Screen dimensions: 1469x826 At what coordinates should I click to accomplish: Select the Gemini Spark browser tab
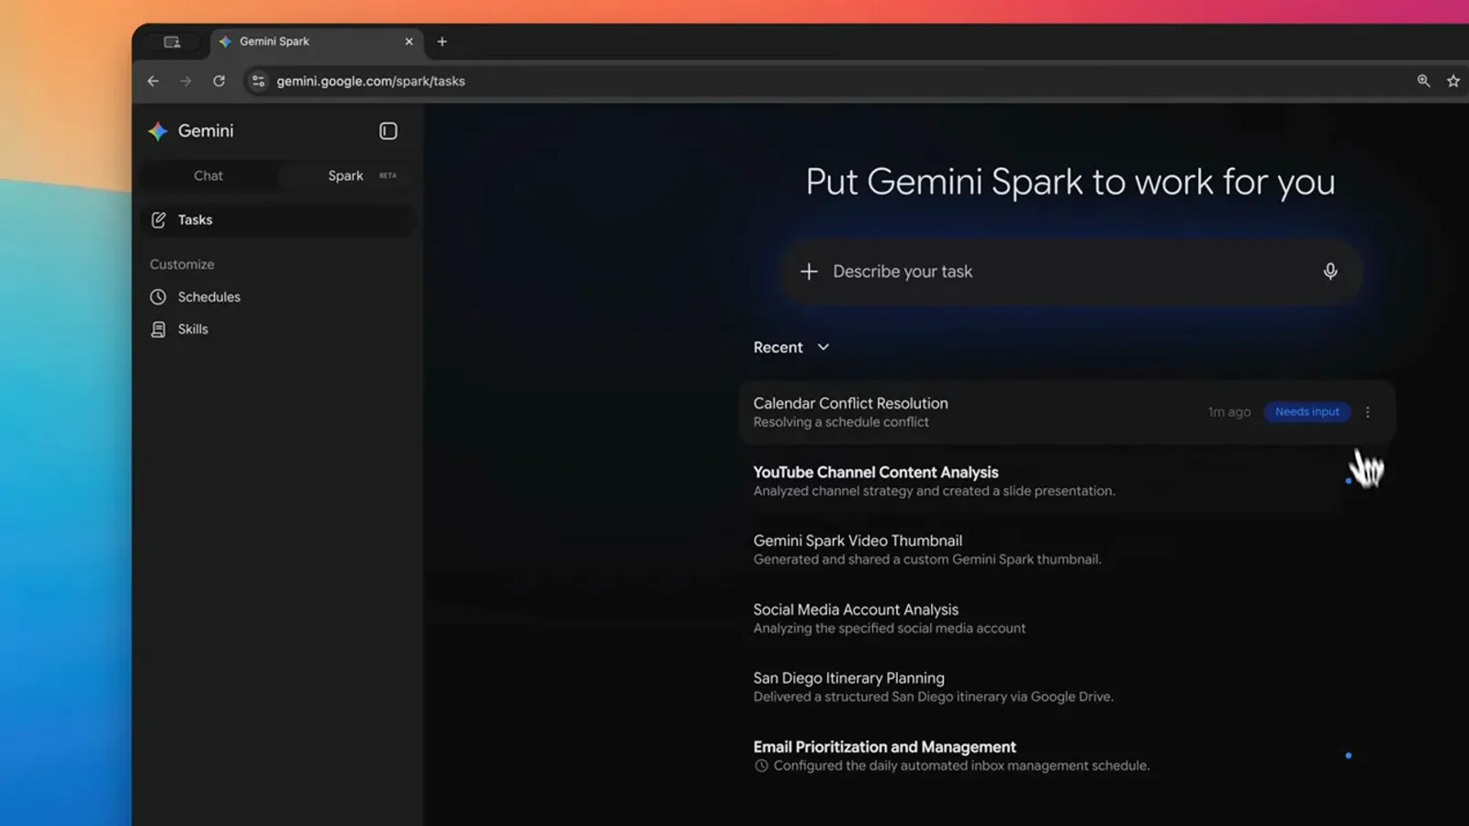tap(317, 41)
